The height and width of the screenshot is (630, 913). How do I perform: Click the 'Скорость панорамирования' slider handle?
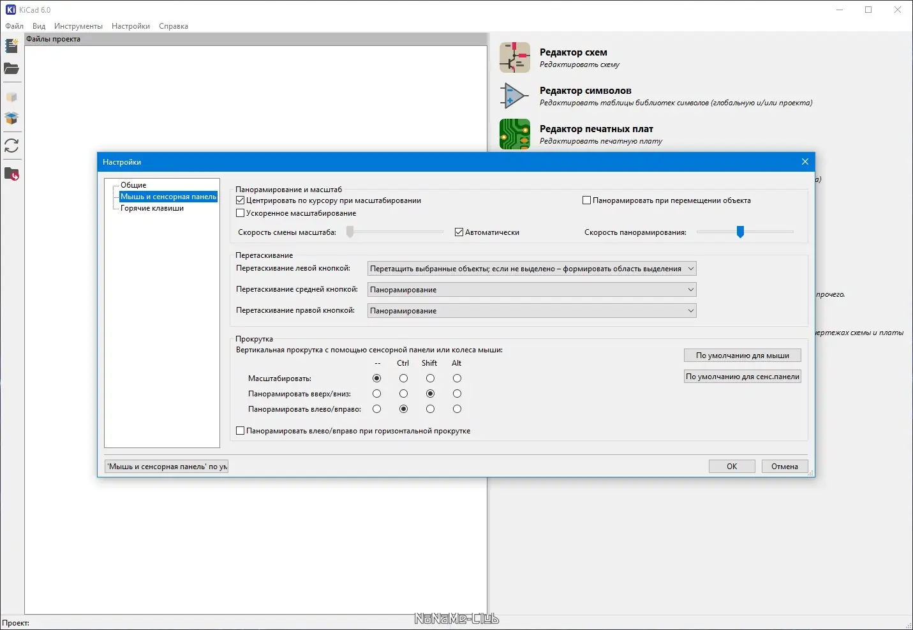point(740,232)
